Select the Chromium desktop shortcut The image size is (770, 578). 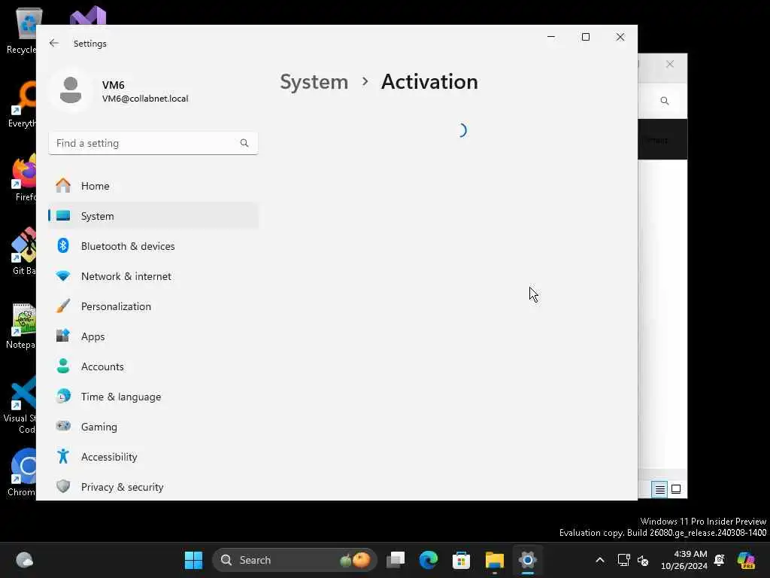[x=22, y=473]
